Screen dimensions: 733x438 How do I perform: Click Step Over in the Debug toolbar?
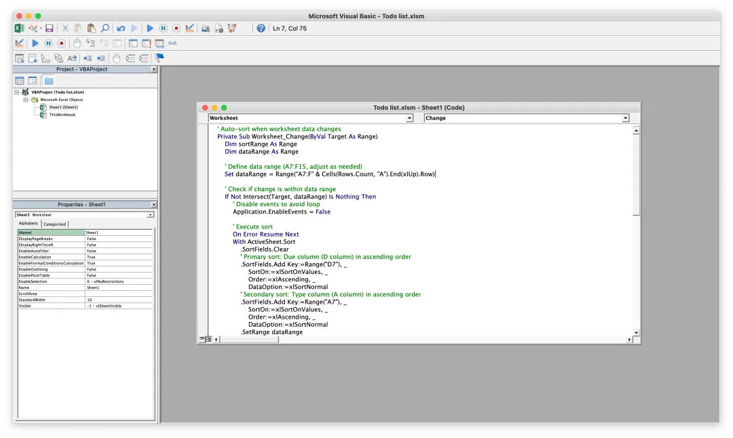point(104,43)
